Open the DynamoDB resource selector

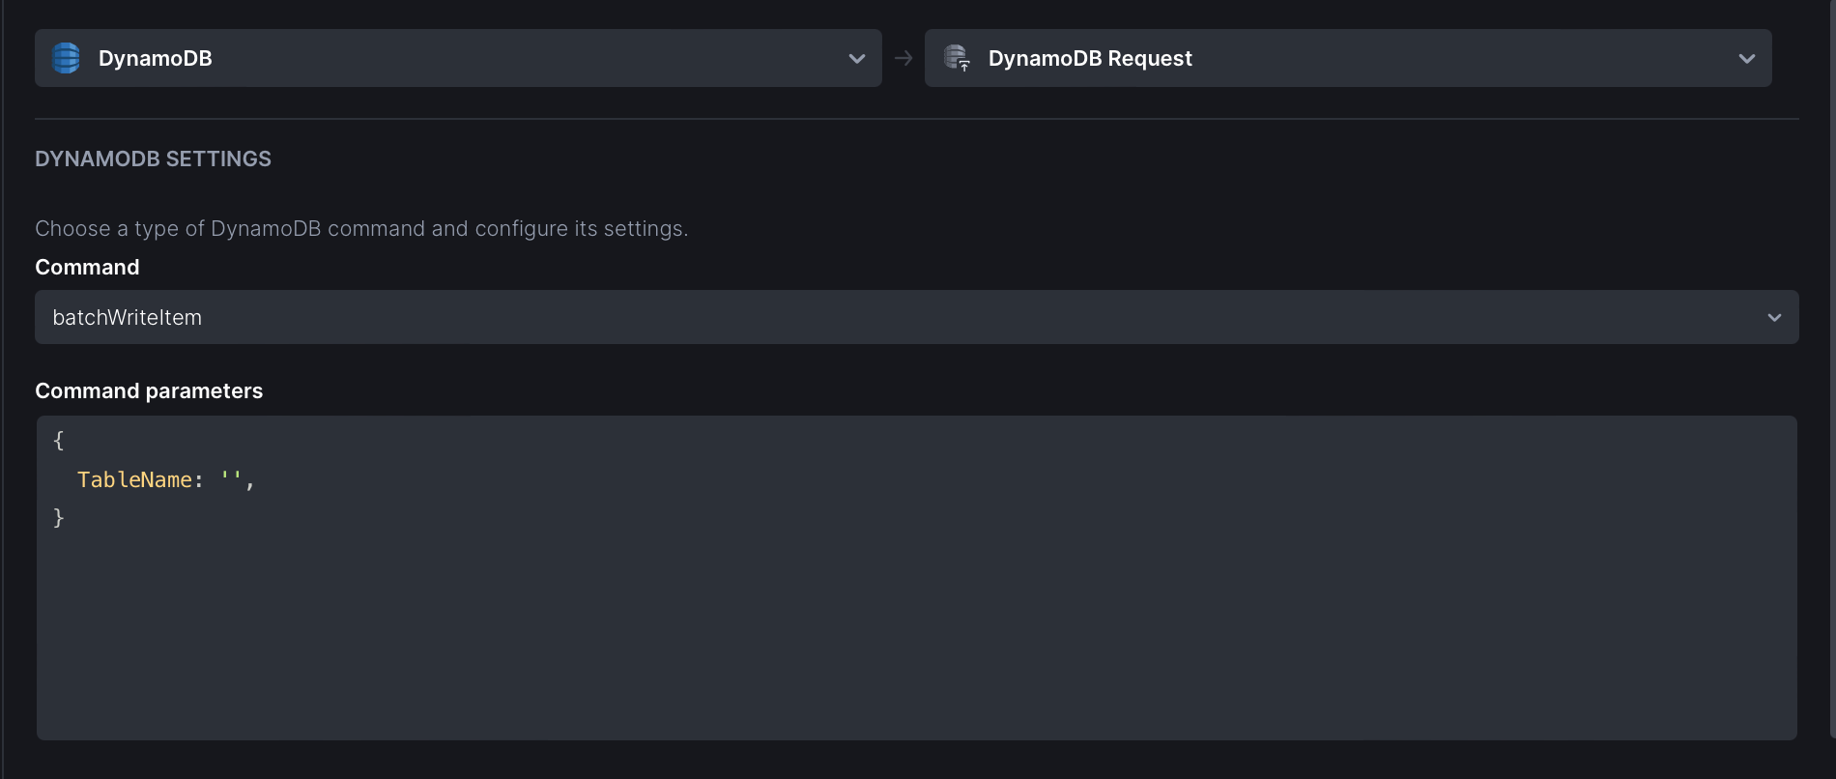pos(458,58)
